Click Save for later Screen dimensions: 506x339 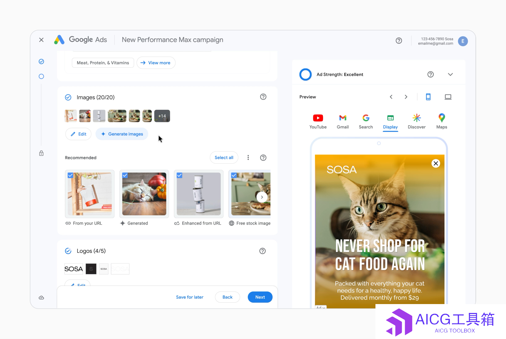point(189,297)
